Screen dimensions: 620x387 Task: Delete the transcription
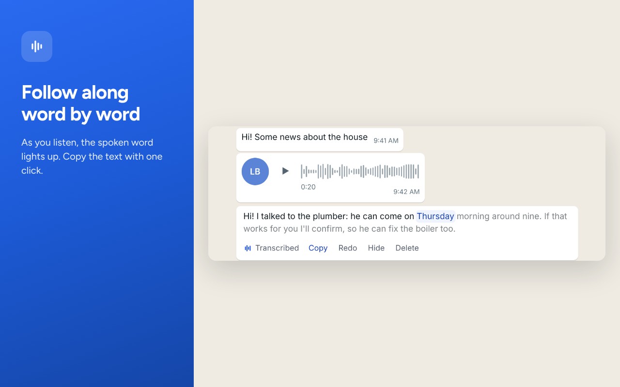[x=407, y=248]
